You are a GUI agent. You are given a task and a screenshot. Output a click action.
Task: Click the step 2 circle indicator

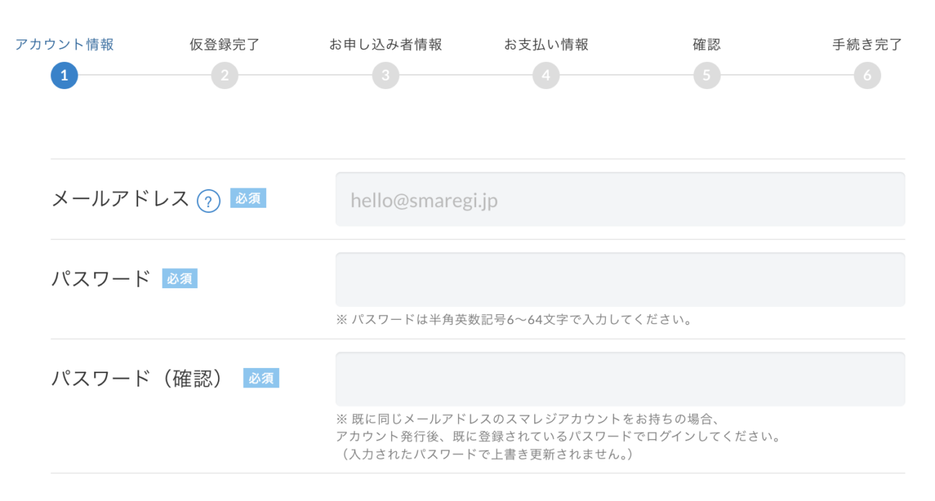coord(224,75)
